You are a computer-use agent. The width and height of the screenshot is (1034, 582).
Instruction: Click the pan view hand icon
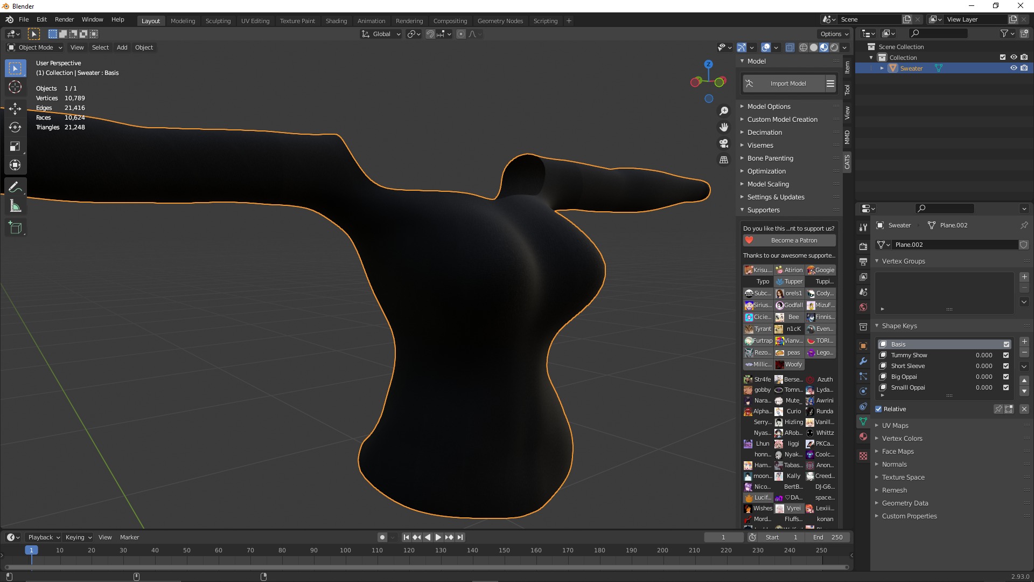[724, 127]
